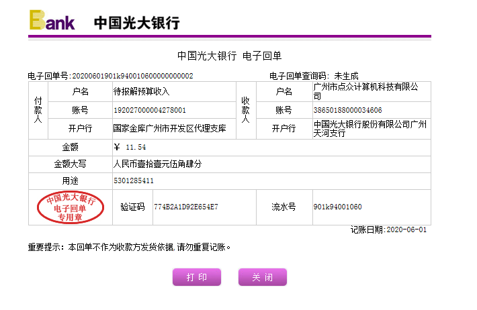Click payee account 38650188000034606
This screenshot has width=477, height=310.
click(348, 110)
